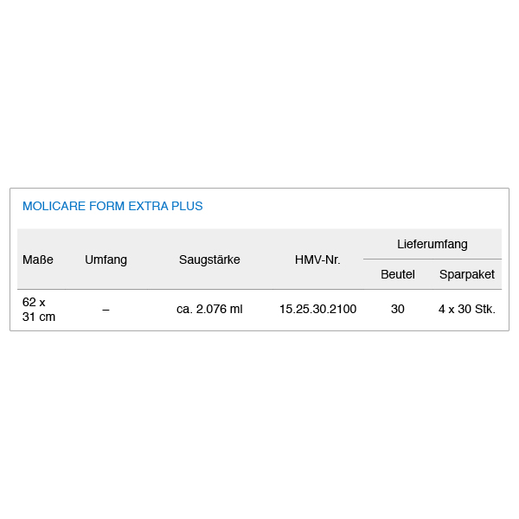
Task: Select the ca. 2.076 ml absorbency value
Action: coord(209,309)
